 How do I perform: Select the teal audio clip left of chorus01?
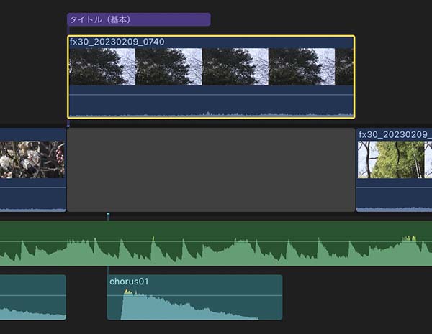pyautogui.click(x=33, y=297)
